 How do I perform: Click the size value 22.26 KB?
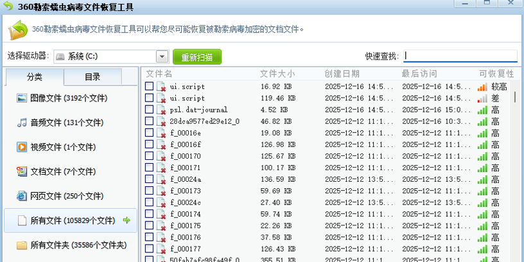pyautogui.click(x=276, y=226)
